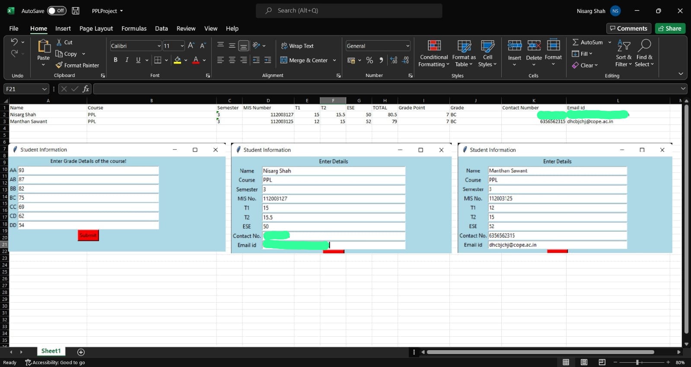Toggle bottom align for cell text
The height and width of the screenshot is (367, 691).
pyautogui.click(x=244, y=45)
